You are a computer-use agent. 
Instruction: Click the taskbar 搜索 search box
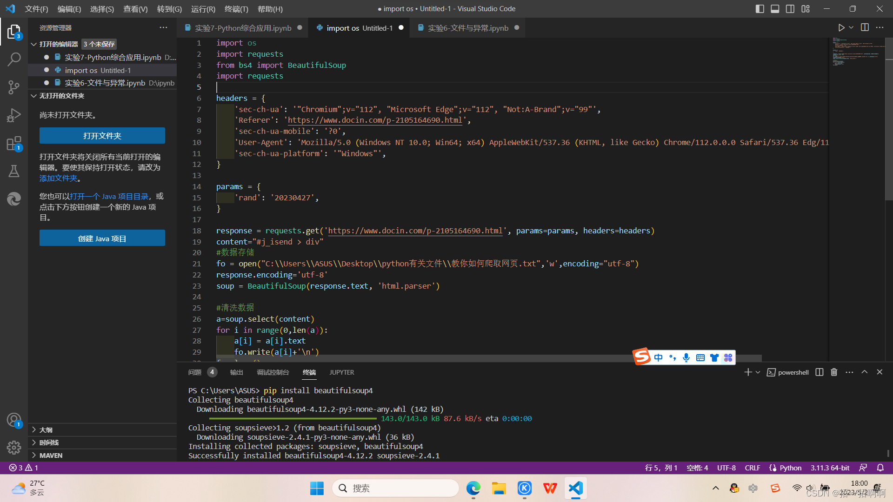coord(395,488)
